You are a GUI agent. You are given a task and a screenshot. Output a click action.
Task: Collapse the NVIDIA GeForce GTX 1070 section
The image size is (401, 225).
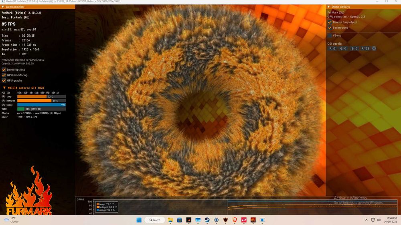click(x=4, y=88)
